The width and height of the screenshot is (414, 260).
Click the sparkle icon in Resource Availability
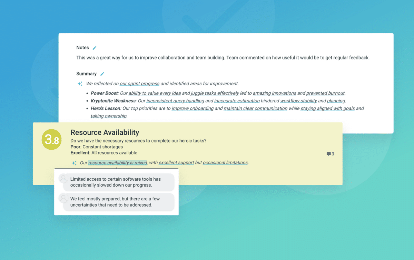[x=74, y=163]
